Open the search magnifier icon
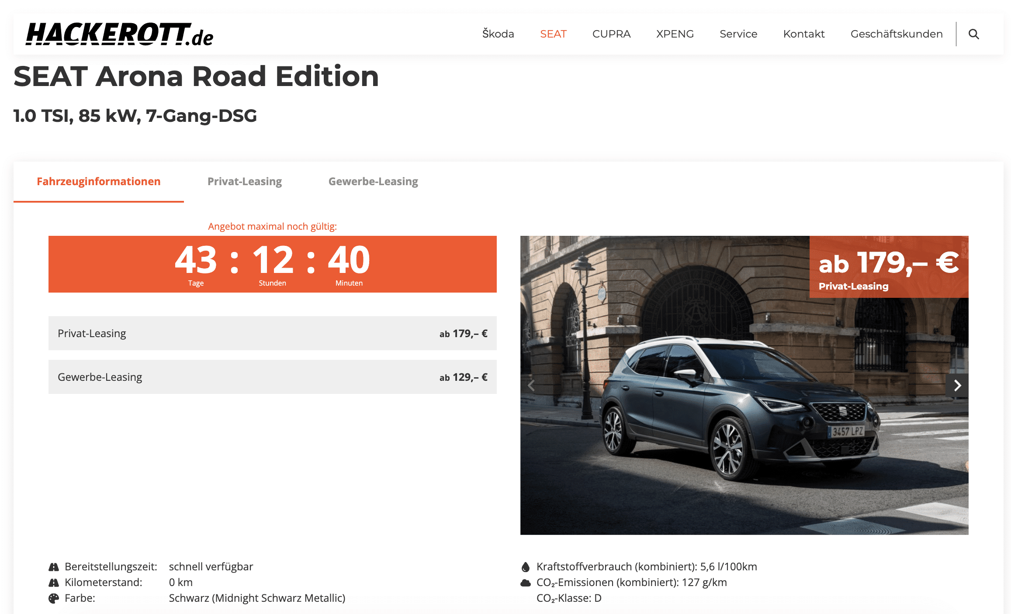 (x=974, y=34)
